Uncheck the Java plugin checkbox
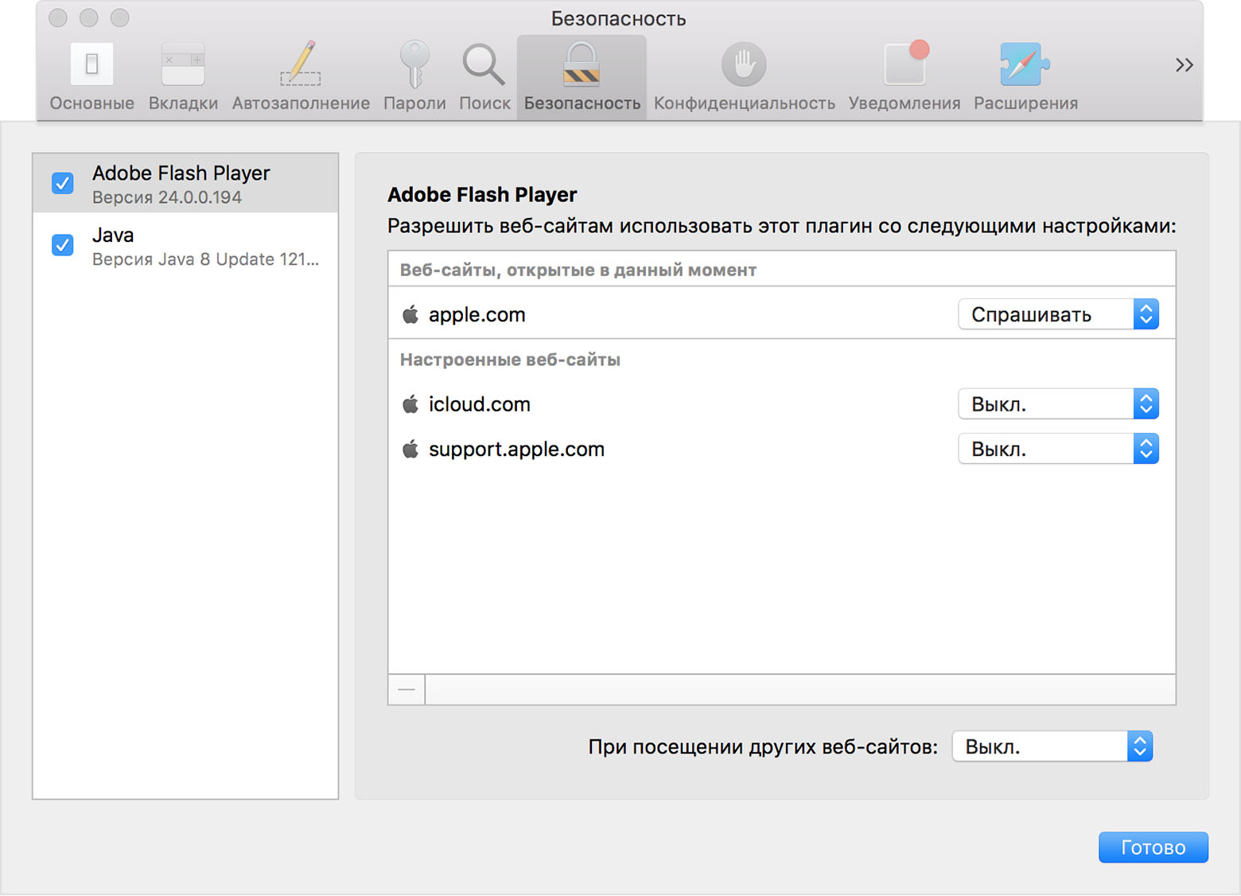The width and height of the screenshot is (1241, 896). tap(63, 245)
